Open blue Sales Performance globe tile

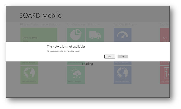tap(122, 75)
